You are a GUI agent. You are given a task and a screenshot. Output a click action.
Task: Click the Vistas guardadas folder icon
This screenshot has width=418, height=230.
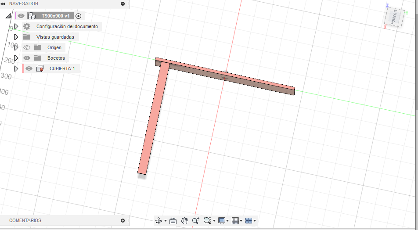[27, 37]
